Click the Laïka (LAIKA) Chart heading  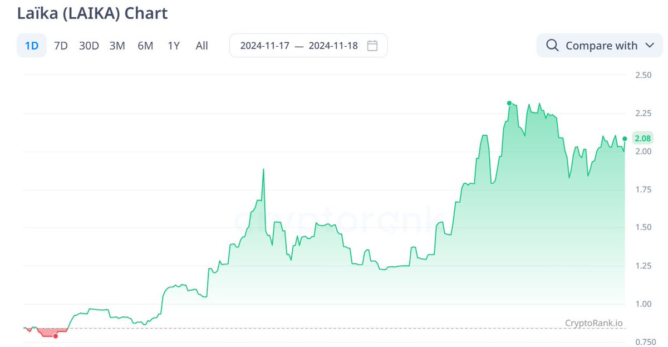tap(92, 12)
